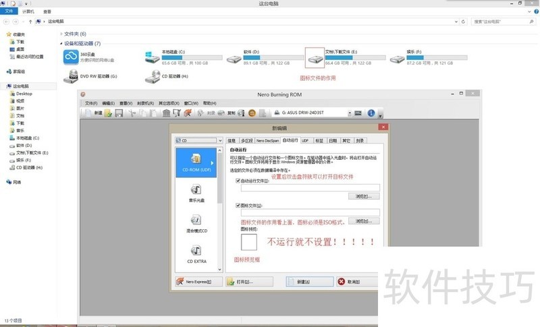The image size is (540, 327).
Task: Open the G: ASUS DRW-24D3ST recorder dropdown
Action: coord(349,113)
